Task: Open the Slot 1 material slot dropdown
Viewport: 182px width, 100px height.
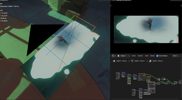Action: coord(176,56)
